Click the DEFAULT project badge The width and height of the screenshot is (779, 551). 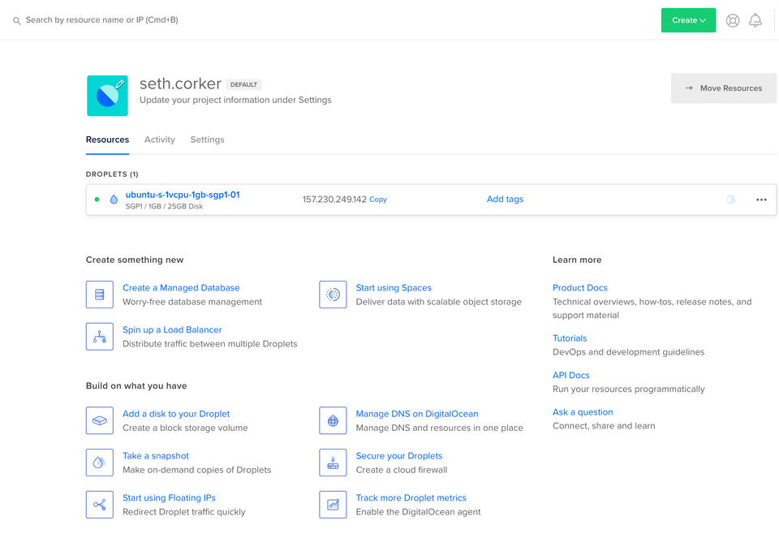click(243, 85)
